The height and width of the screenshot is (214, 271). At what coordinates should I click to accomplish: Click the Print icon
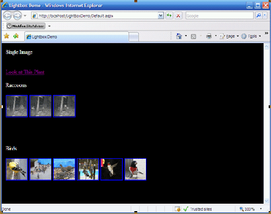pyautogui.click(x=209, y=36)
